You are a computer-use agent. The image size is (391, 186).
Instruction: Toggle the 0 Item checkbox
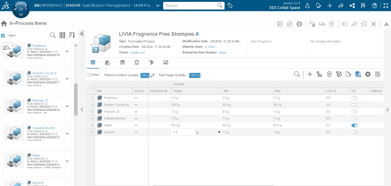pyautogui.click(x=88, y=75)
